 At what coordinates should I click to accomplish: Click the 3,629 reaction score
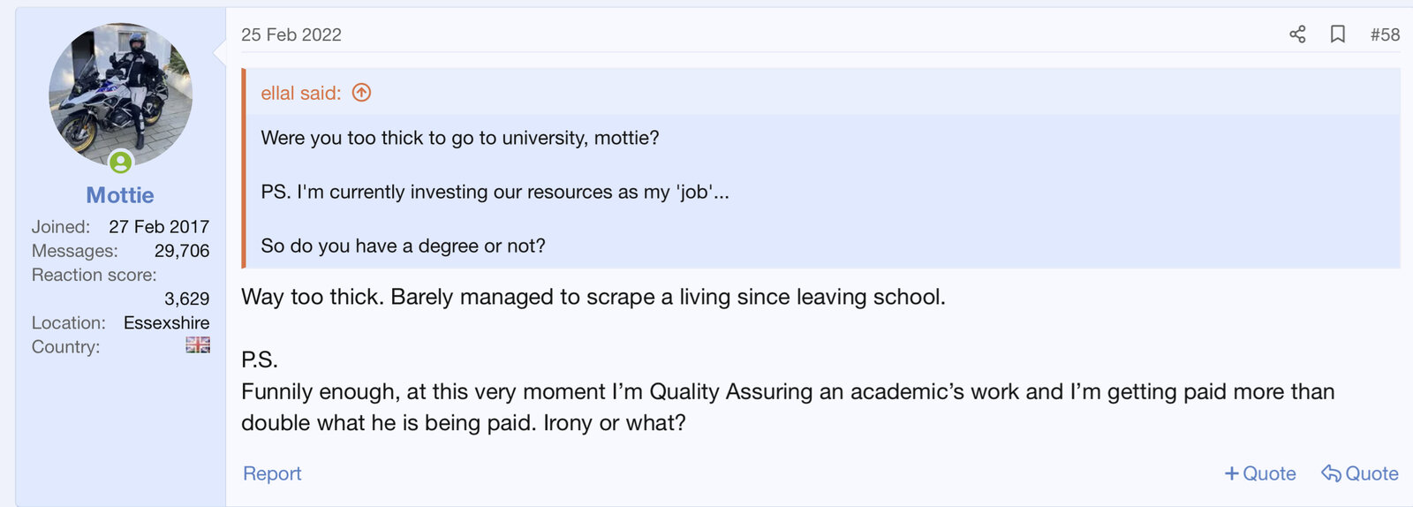[x=187, y=299]
